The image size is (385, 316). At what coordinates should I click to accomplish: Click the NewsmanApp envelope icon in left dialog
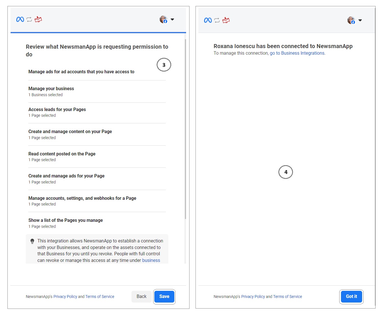click(38, 19)
